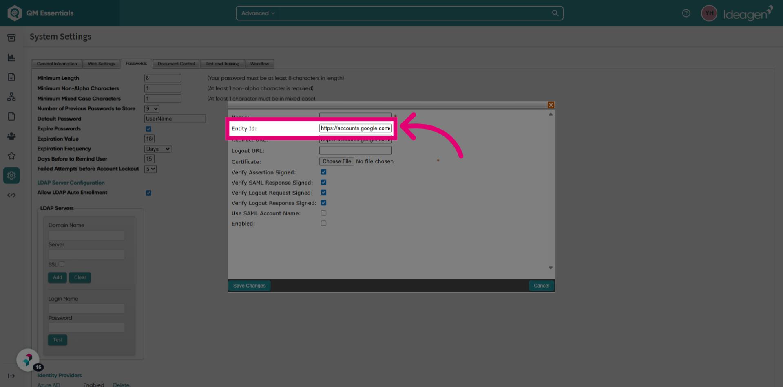Click Cancel button in dialog
The width and height of the screenshot is (783, 387).
coord(542,286)
